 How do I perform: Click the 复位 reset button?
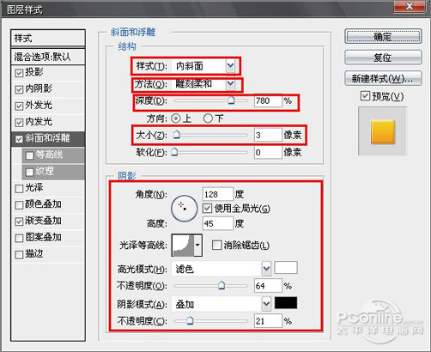point(383,58)
